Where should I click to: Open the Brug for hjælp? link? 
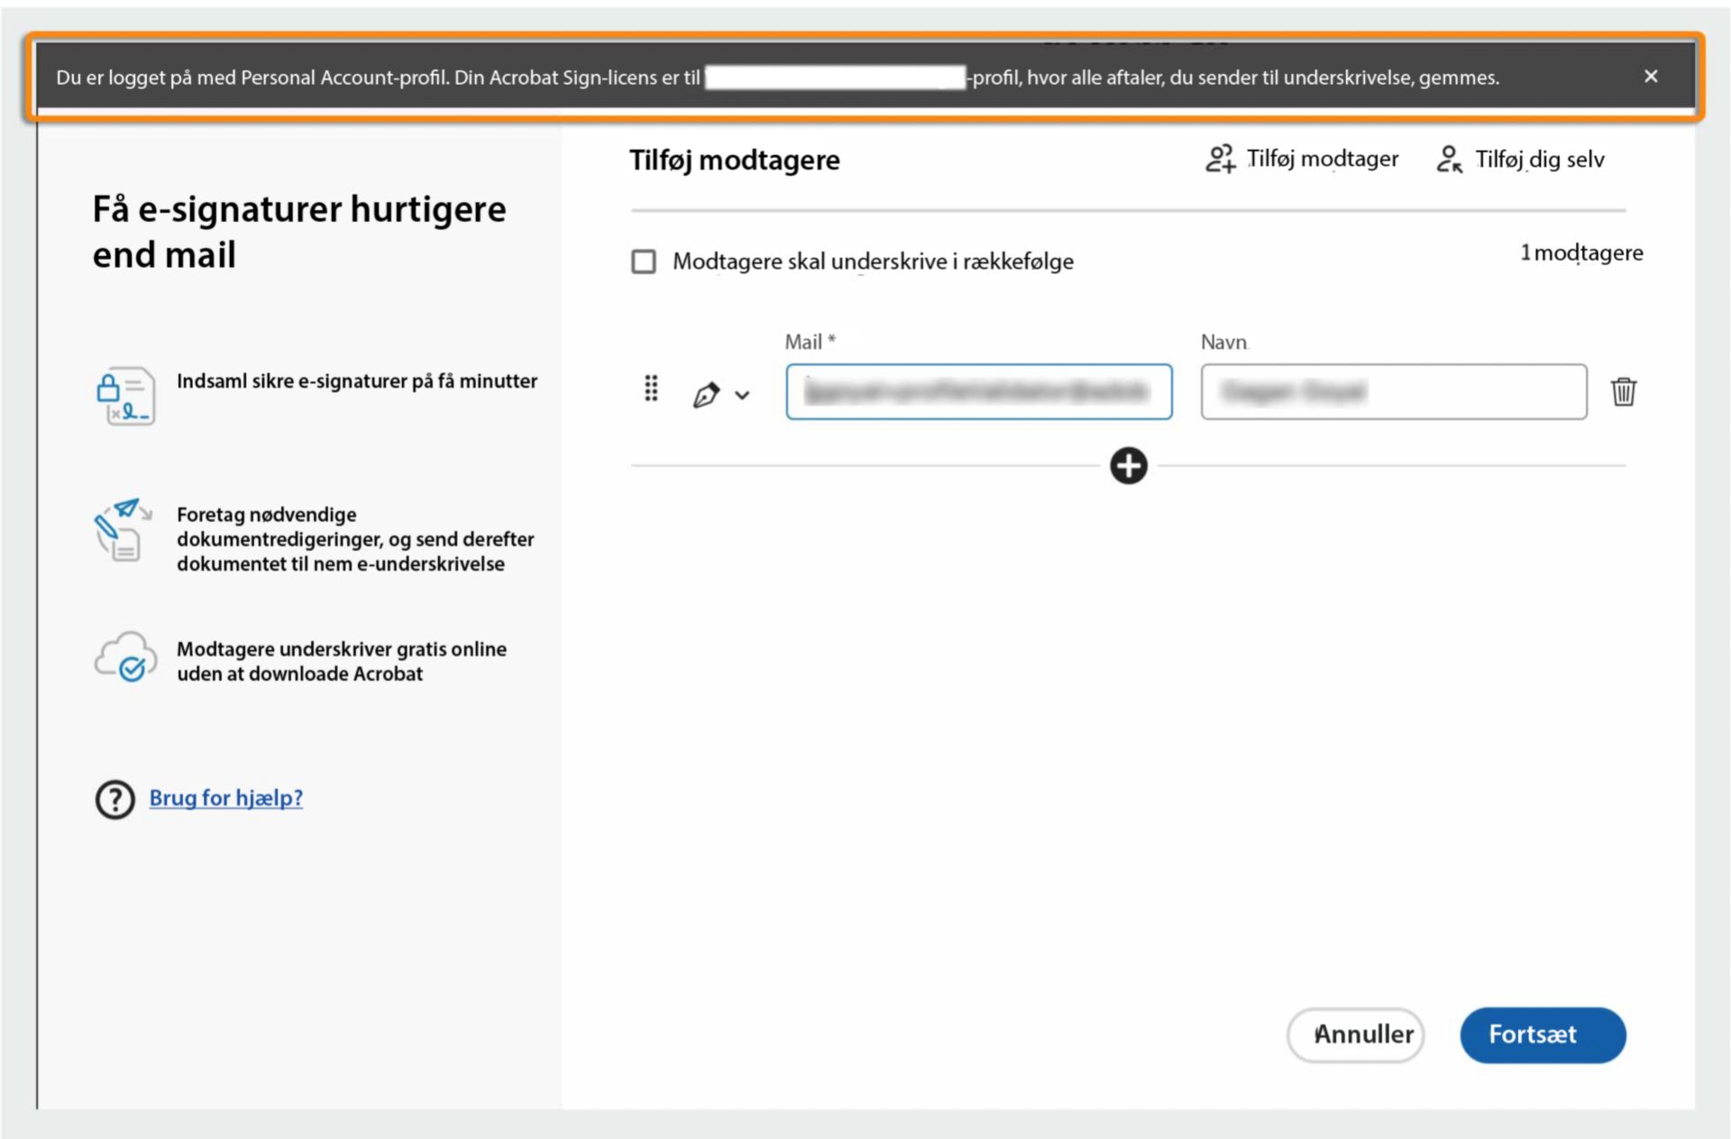[226, 798]
